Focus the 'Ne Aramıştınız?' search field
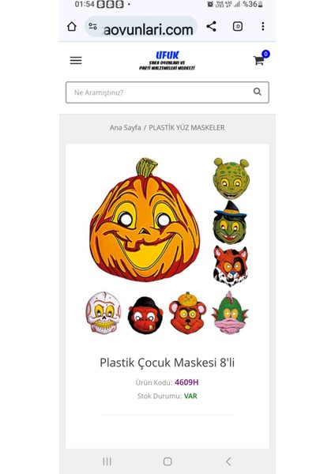Viewport: 335px width, 474px height. (x=167, y=92)
